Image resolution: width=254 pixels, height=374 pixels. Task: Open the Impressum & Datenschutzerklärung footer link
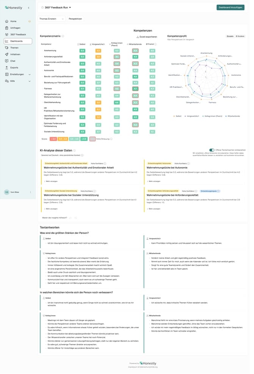point(143,367)
